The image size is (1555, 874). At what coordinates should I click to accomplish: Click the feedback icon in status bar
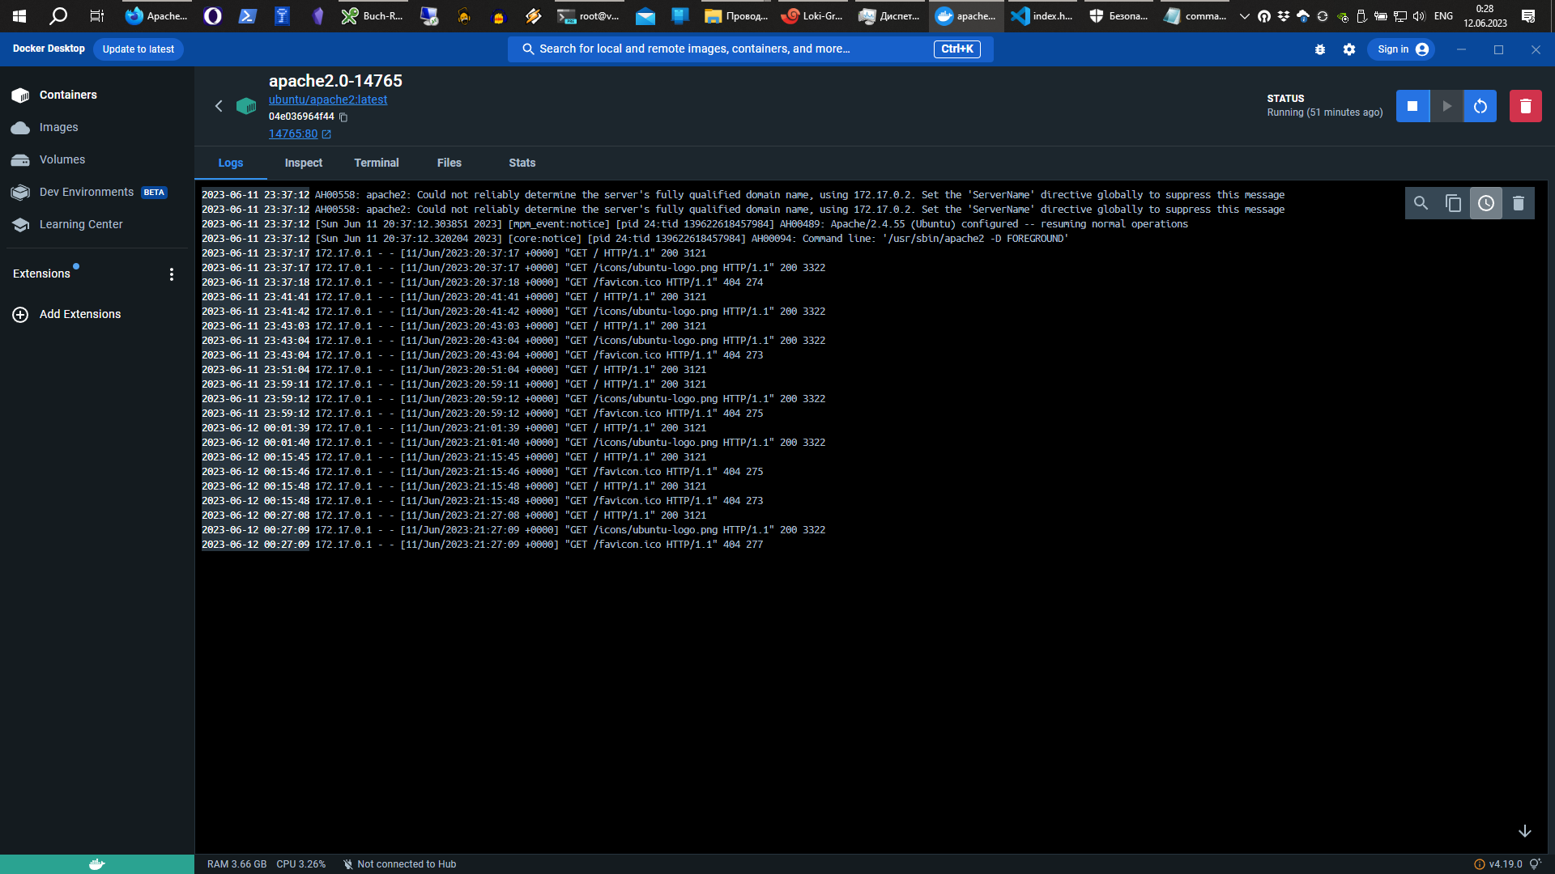1535,864
